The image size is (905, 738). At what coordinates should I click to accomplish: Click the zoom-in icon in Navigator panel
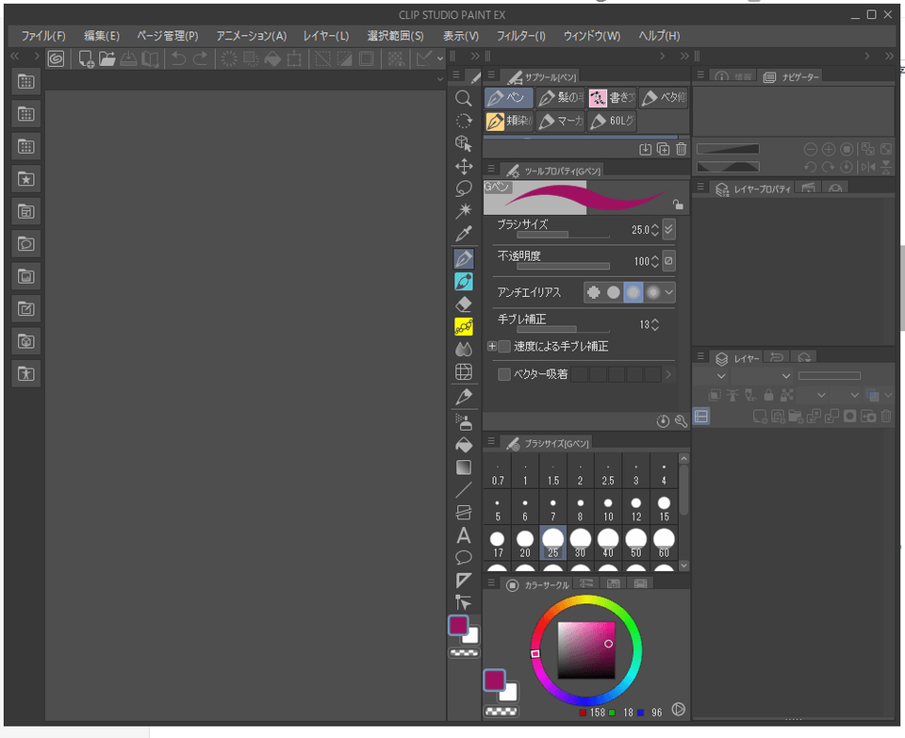830,149
